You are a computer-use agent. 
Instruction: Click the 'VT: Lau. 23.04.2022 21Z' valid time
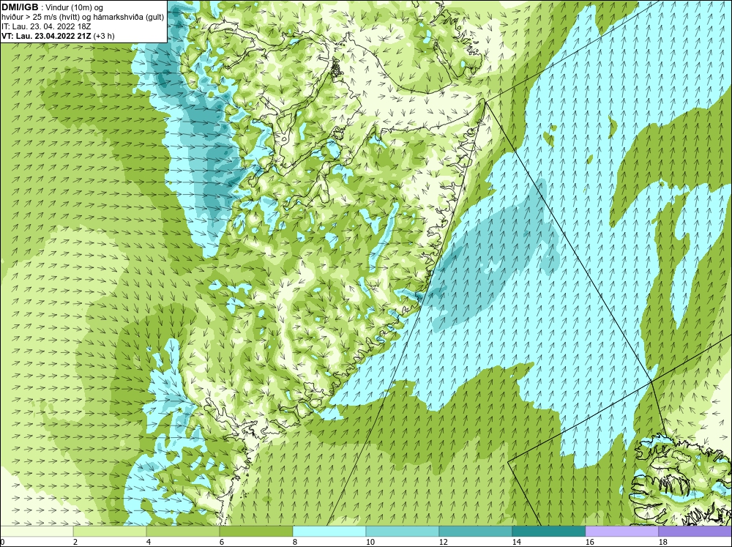tap(46, 36)
